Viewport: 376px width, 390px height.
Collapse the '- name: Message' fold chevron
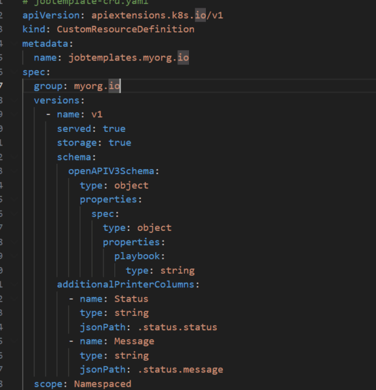(x=14, y=341)
